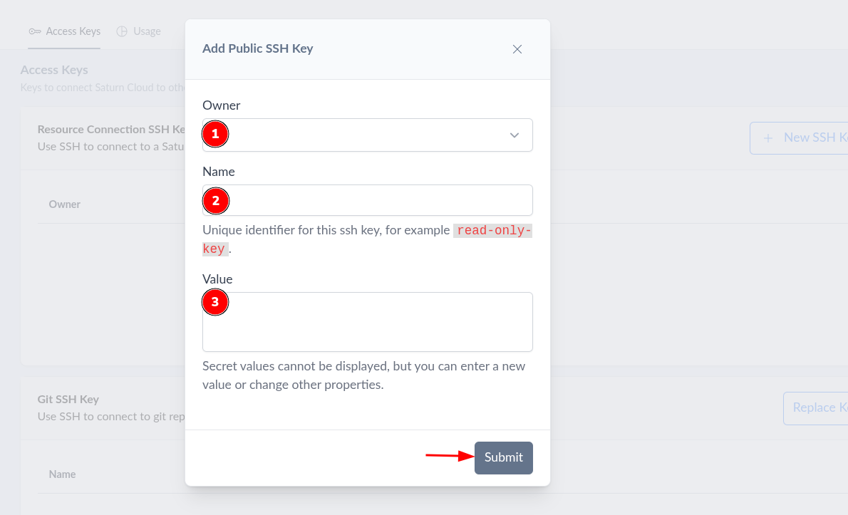Image resolution: width=848 pixels, height=515 pixels.
Task: Click the red badge numbered 2 in Name field
Action: (216, 200)
